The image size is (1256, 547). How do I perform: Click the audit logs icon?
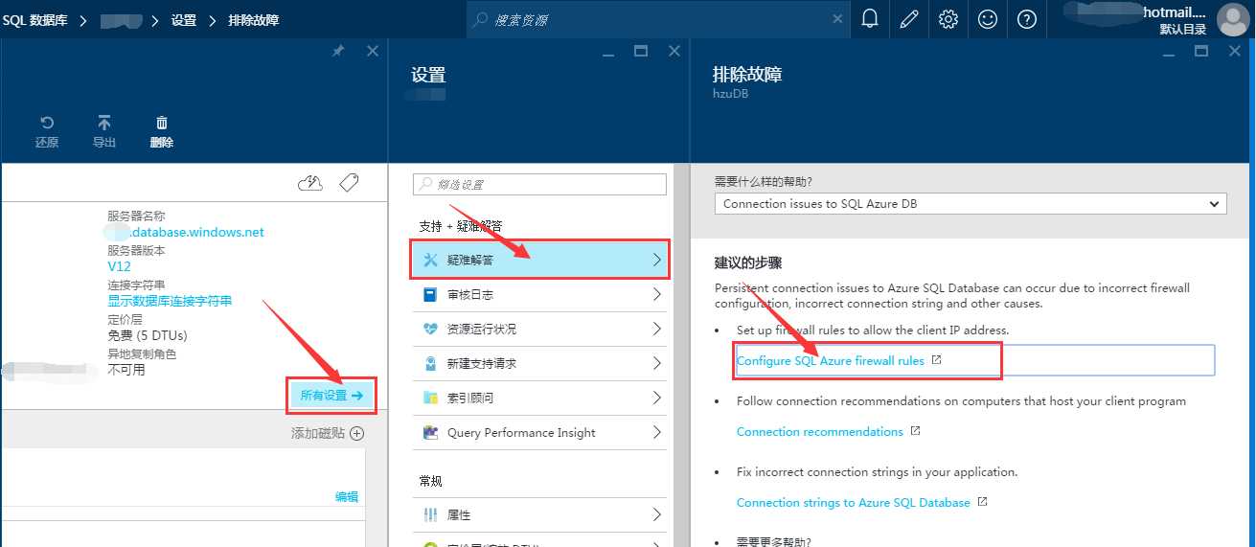(x=430, y=295)
